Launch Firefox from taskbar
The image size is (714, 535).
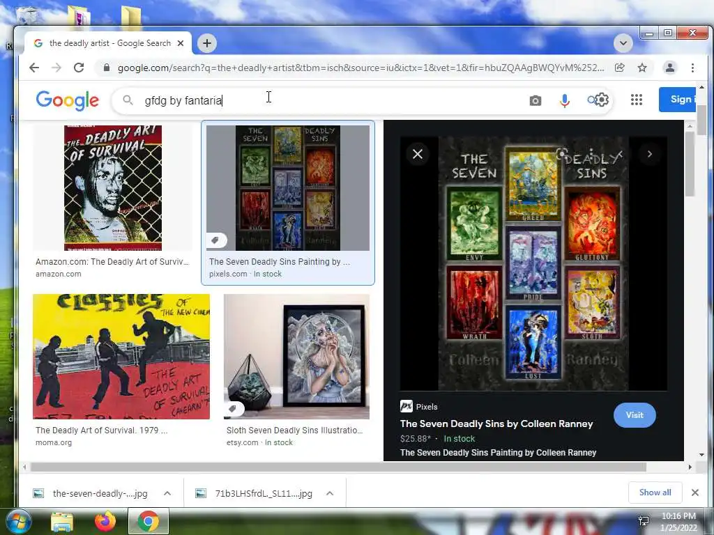tap(105, 522)
